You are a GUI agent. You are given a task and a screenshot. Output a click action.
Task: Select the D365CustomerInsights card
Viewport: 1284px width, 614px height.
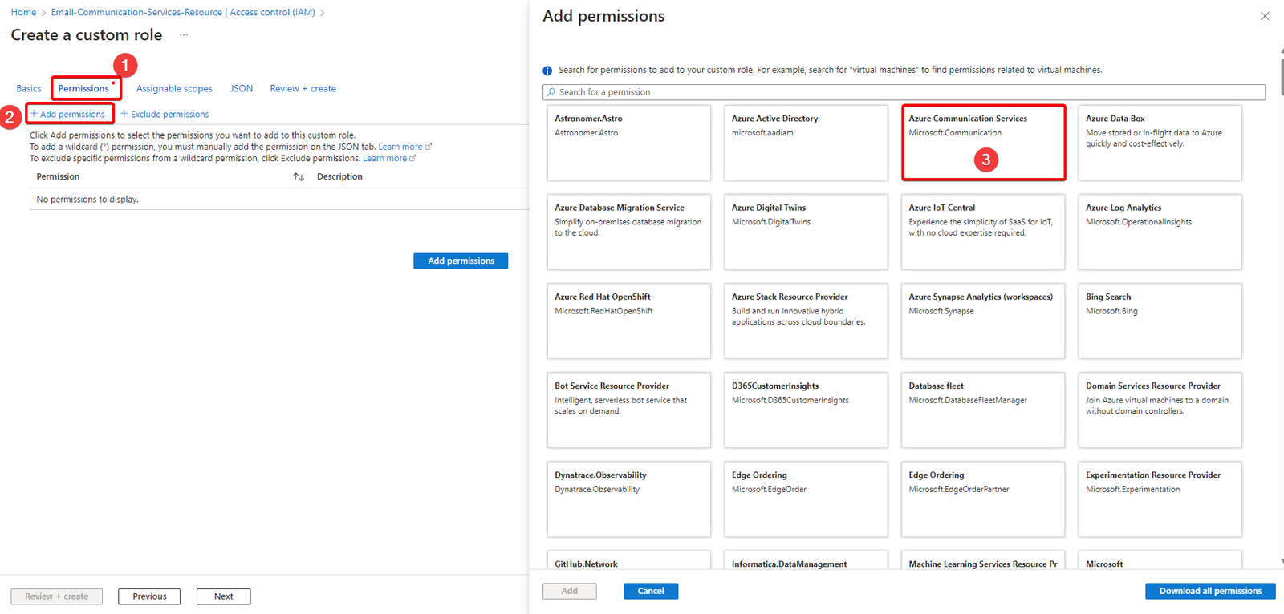click(x=806, y=410)
